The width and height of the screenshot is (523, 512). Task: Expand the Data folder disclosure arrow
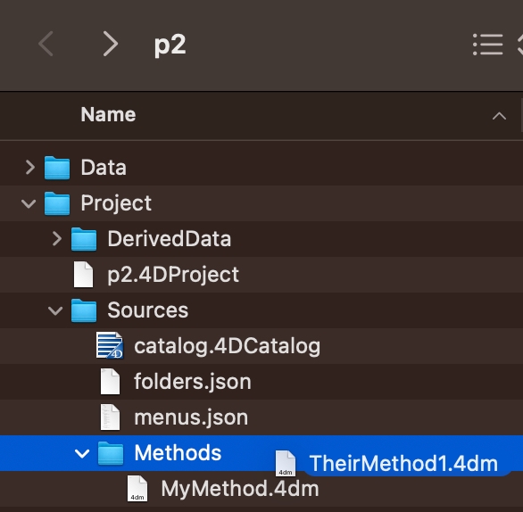point(30,168)
